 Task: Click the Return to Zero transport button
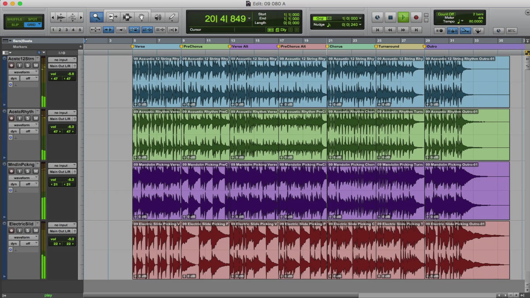click(377, 30)
